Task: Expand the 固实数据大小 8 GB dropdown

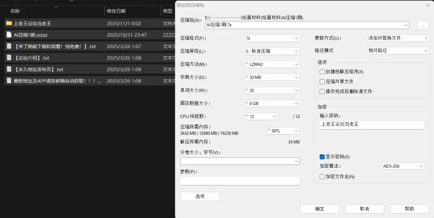Action: click(272, 103)
